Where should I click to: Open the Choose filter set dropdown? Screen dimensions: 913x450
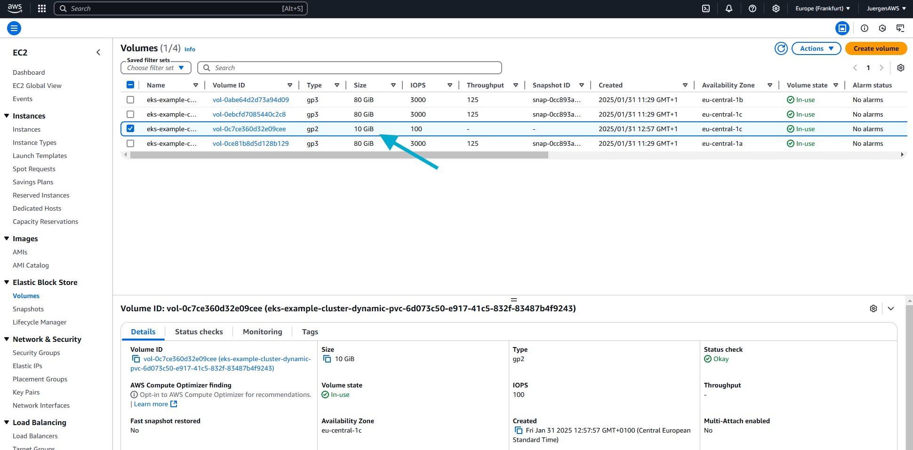[155, 68]
